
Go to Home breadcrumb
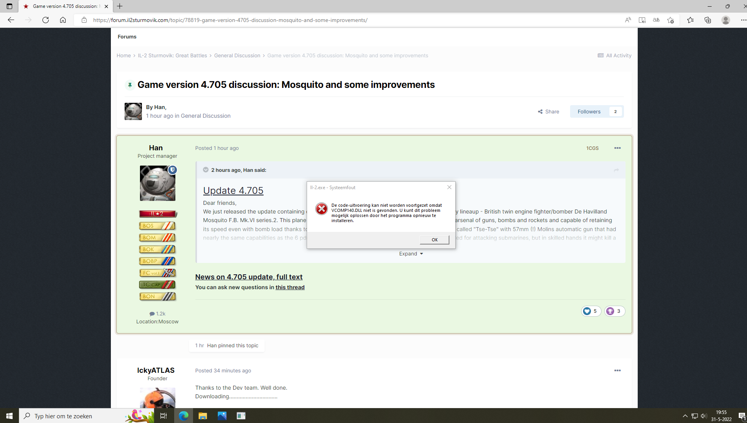tap(123, 55)
